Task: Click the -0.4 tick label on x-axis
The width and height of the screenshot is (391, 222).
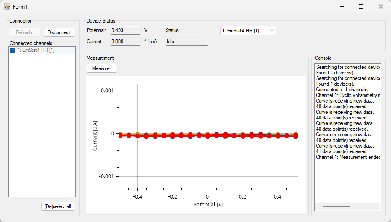Action: (138, 197)
